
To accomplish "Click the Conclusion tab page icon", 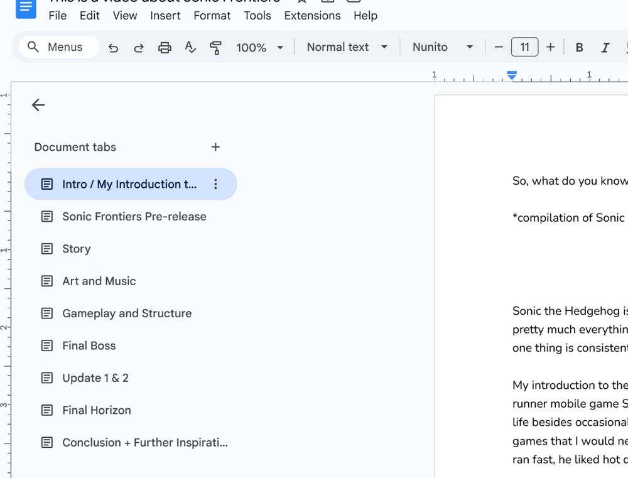I will point(47,442).
